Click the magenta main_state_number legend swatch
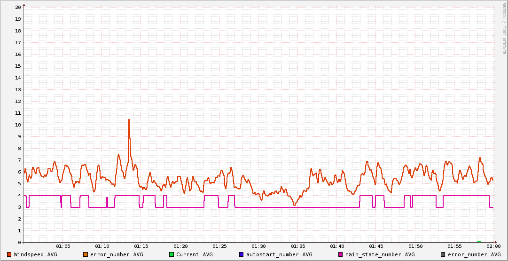This screenshot has width=508, height=261. point(341,254)
